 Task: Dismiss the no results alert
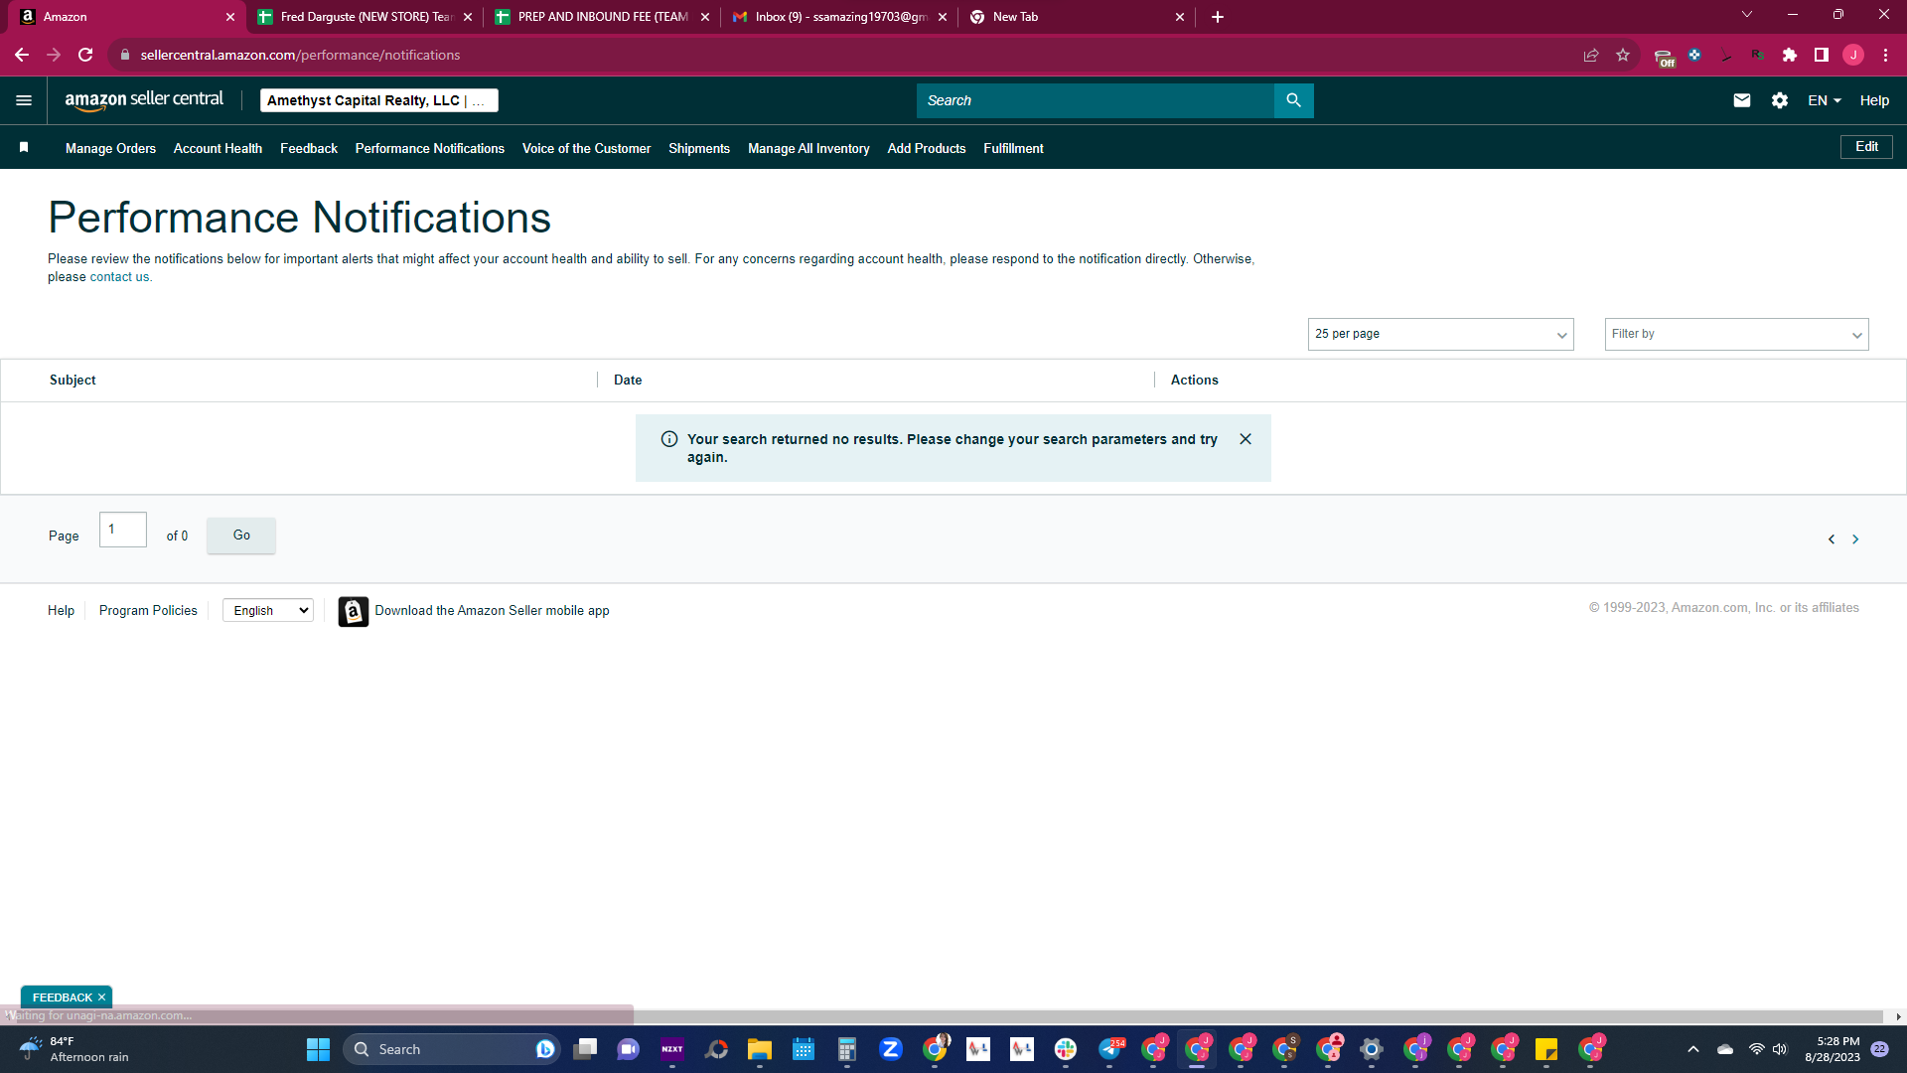coord(1246,439)
